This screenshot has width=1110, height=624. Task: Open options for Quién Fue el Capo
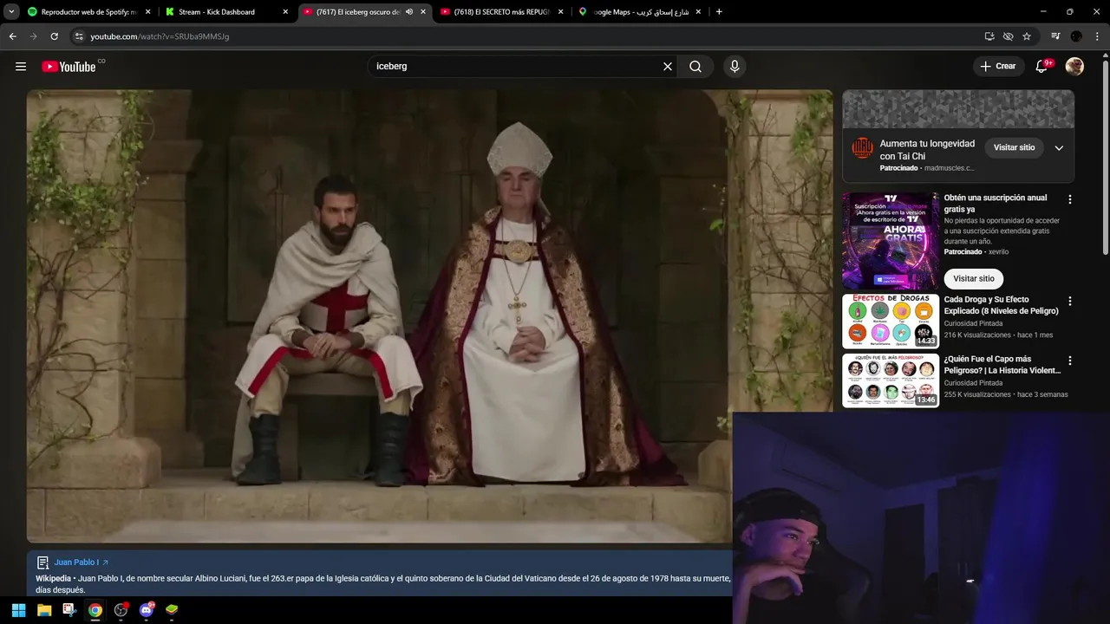tap(1069, 361)
